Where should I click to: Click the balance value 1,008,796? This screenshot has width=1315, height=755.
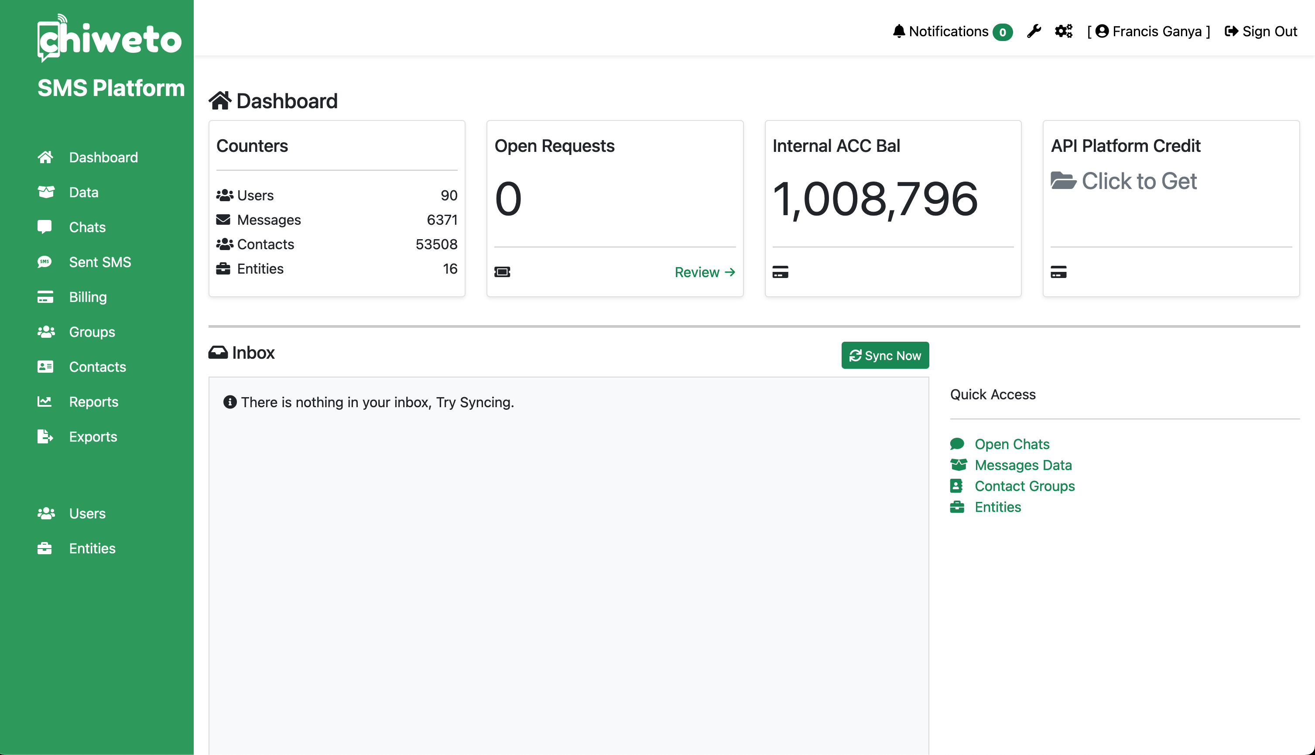coord(875,199)
